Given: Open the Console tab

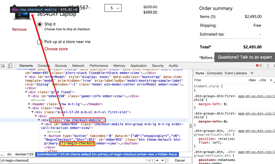Looking at the screenshot, I should tap(44, 66).
